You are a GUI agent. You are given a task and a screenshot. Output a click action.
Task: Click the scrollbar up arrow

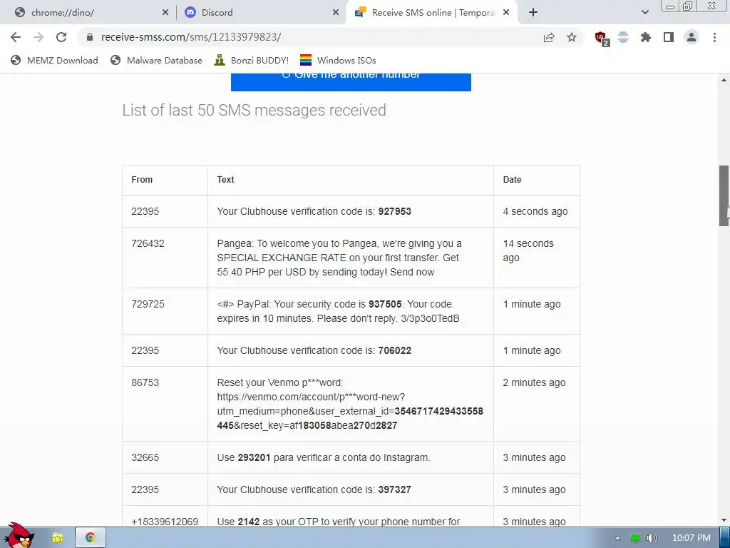724,80
